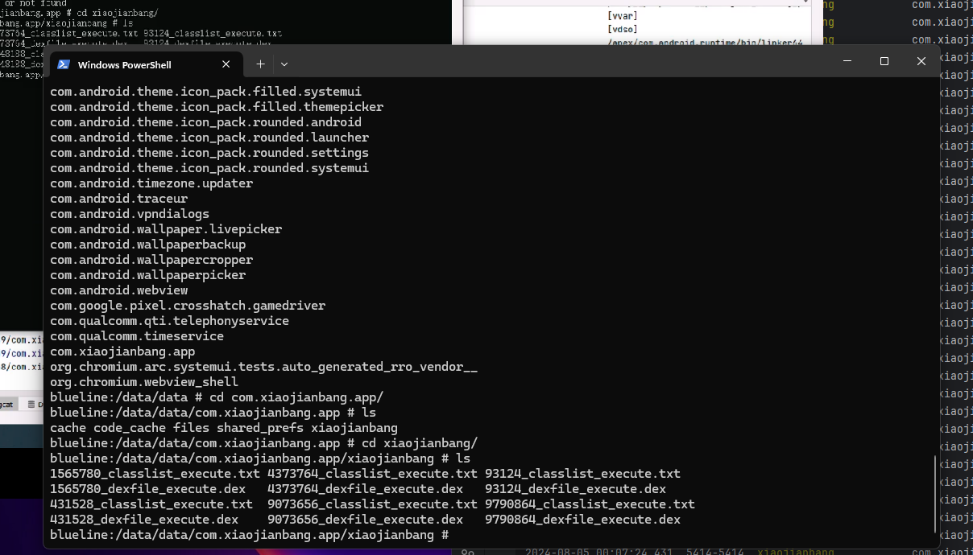Click the terminal's vertical scrollbar thumb
The height and width of the screenshot is (555, 973).
click(934, 493)
